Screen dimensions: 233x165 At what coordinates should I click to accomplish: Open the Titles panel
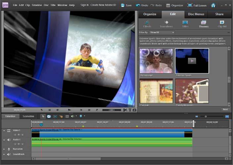tap(185, 24)
